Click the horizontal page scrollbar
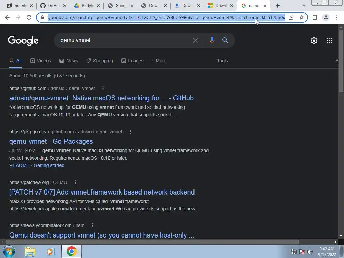344x258 pixels. click(152, 242)
